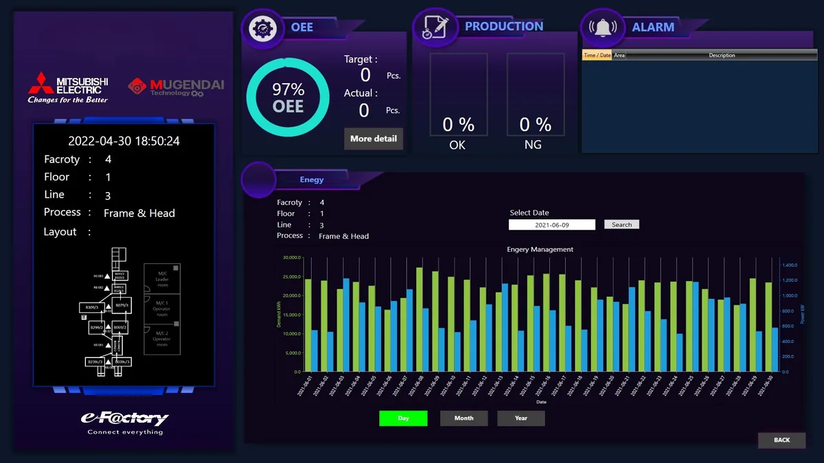Switch to Month view
This screenshot has height=463, width=824.
click(463, 418)
